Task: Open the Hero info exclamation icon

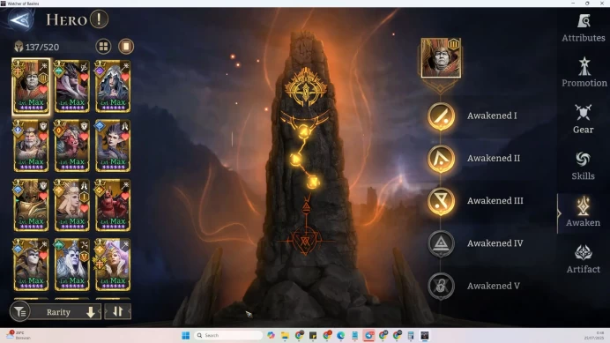Action: click(x=100, y=19)
